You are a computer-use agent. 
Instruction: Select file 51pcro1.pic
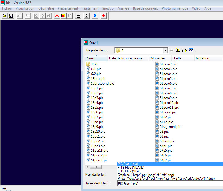[98, 160]
